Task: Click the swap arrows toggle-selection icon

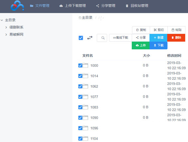Action: 90,38
